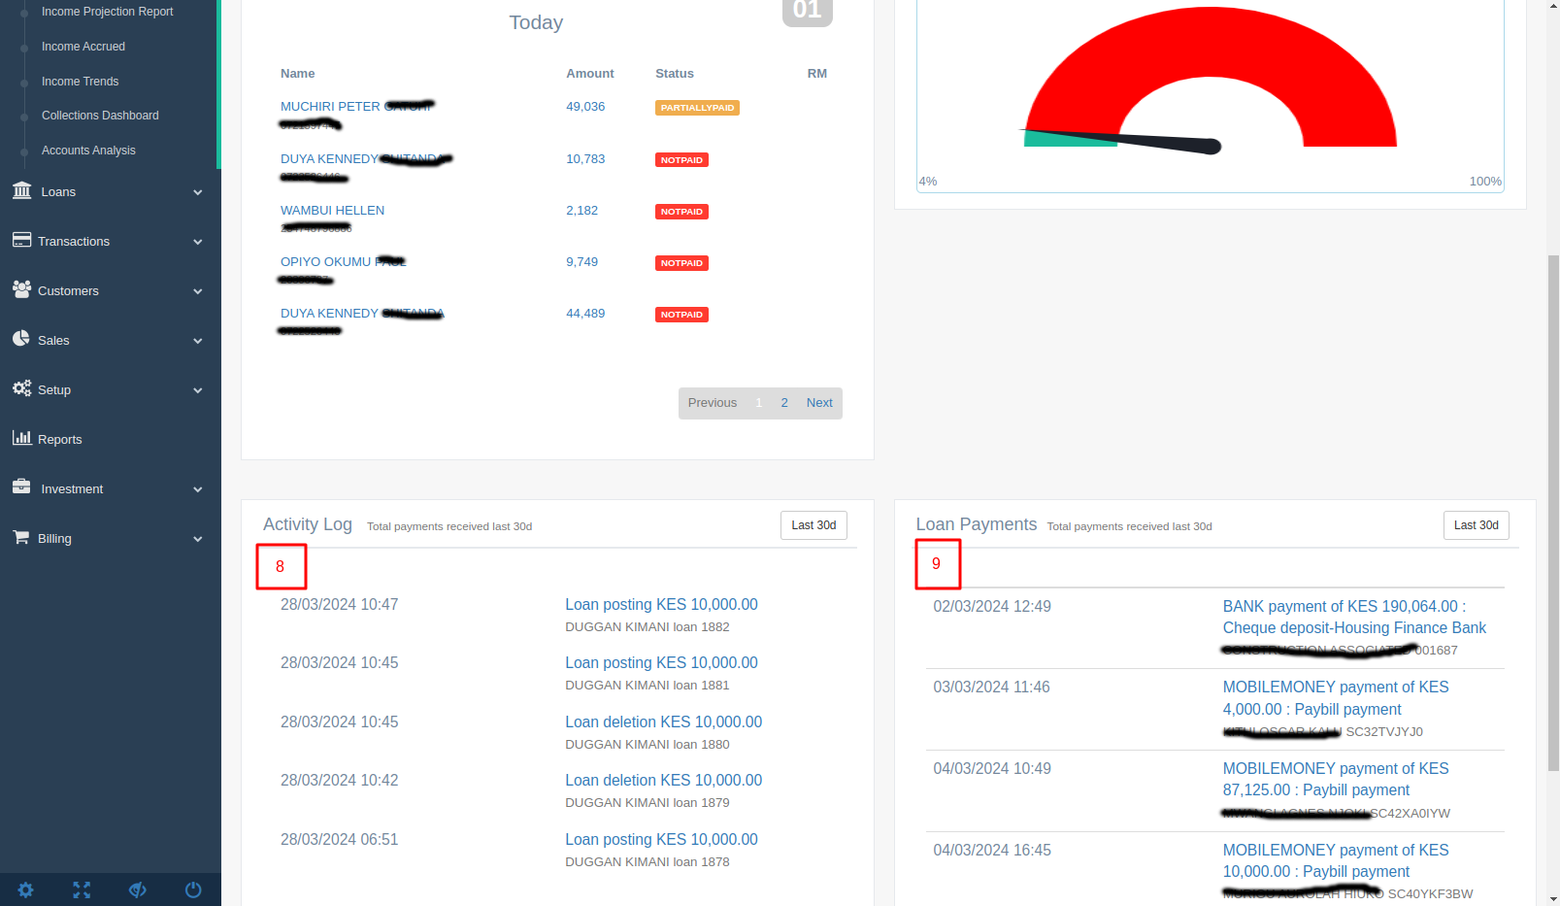
Task: Click the Reports bar chart icon
Action: (x=21, y=438)
